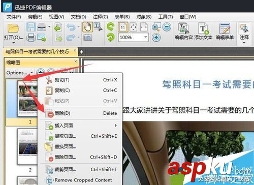Open the 100% zoom level dropdown
This screenshot has height=185, width=254.
(145, 37)
